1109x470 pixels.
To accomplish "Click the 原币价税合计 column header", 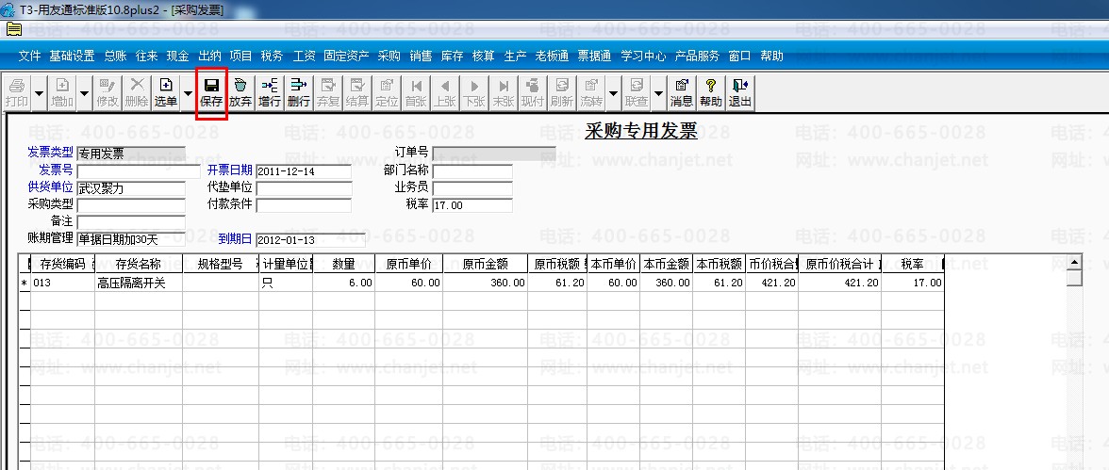I will coord(839,265).
